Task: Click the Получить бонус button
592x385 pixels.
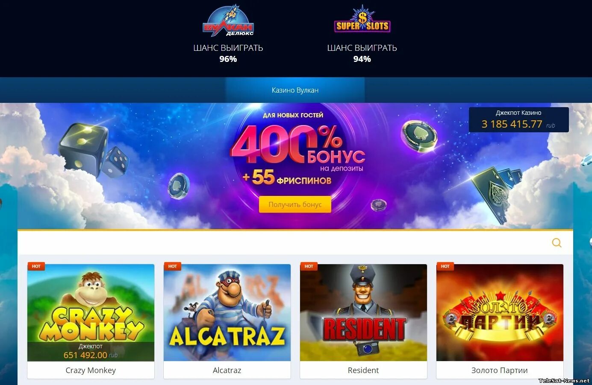Action: tap(295, 204)
